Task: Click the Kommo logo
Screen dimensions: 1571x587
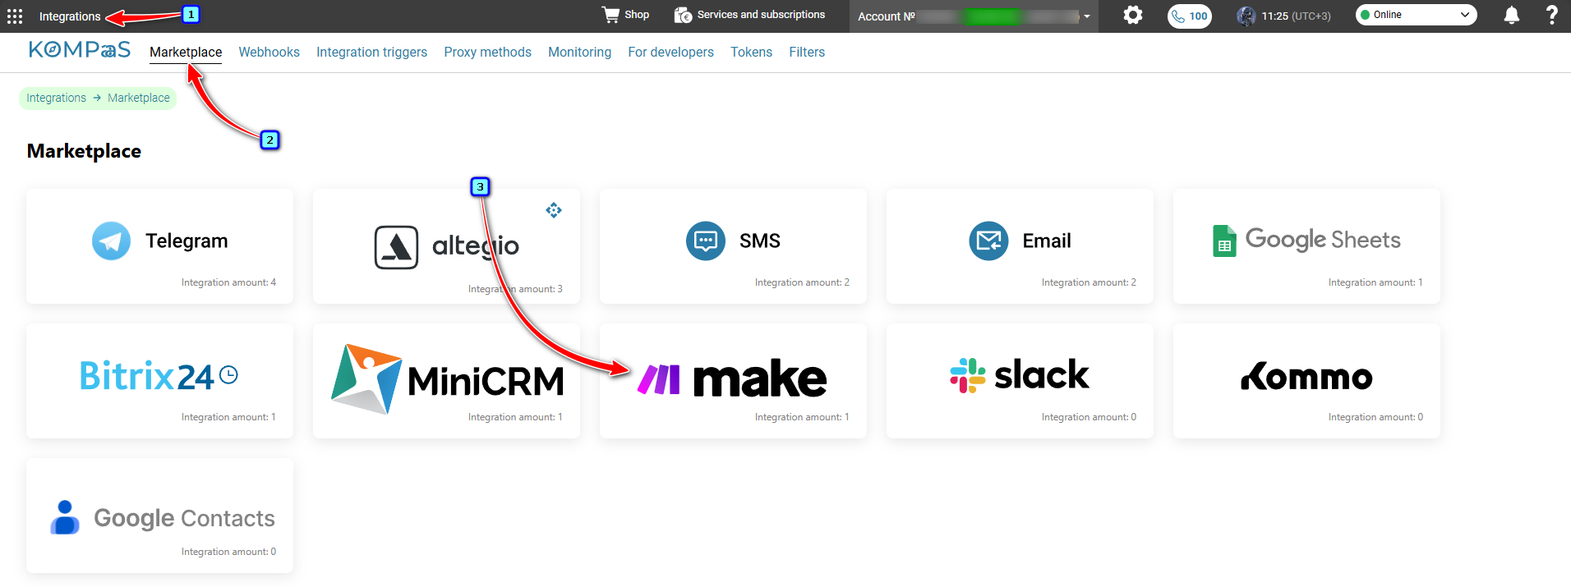Action: (x=1306, y=376)
